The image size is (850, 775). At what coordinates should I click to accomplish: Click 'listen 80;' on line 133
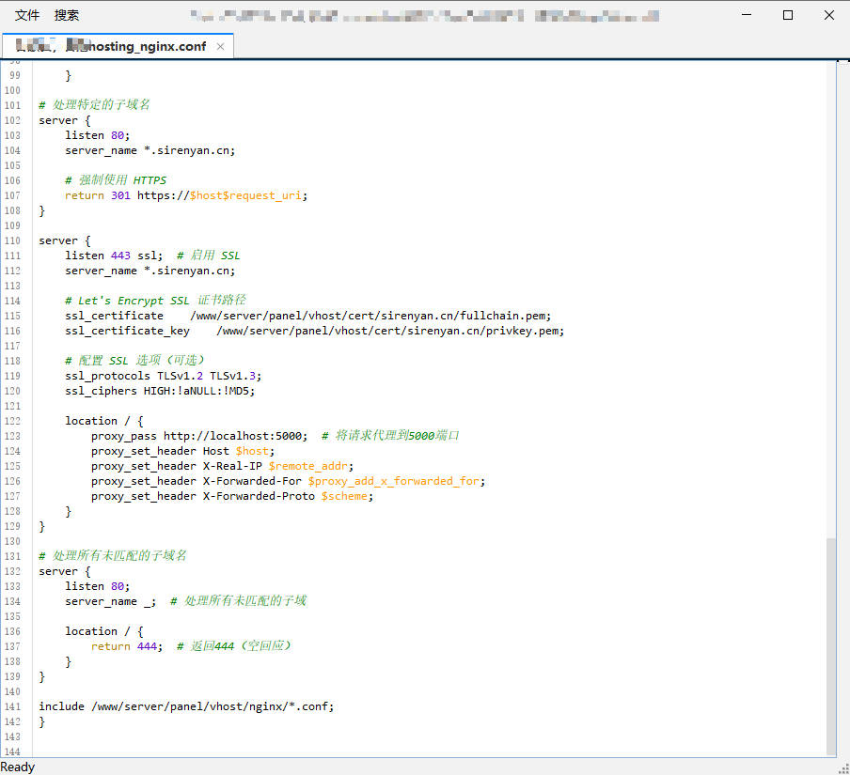tap(98, 586)
